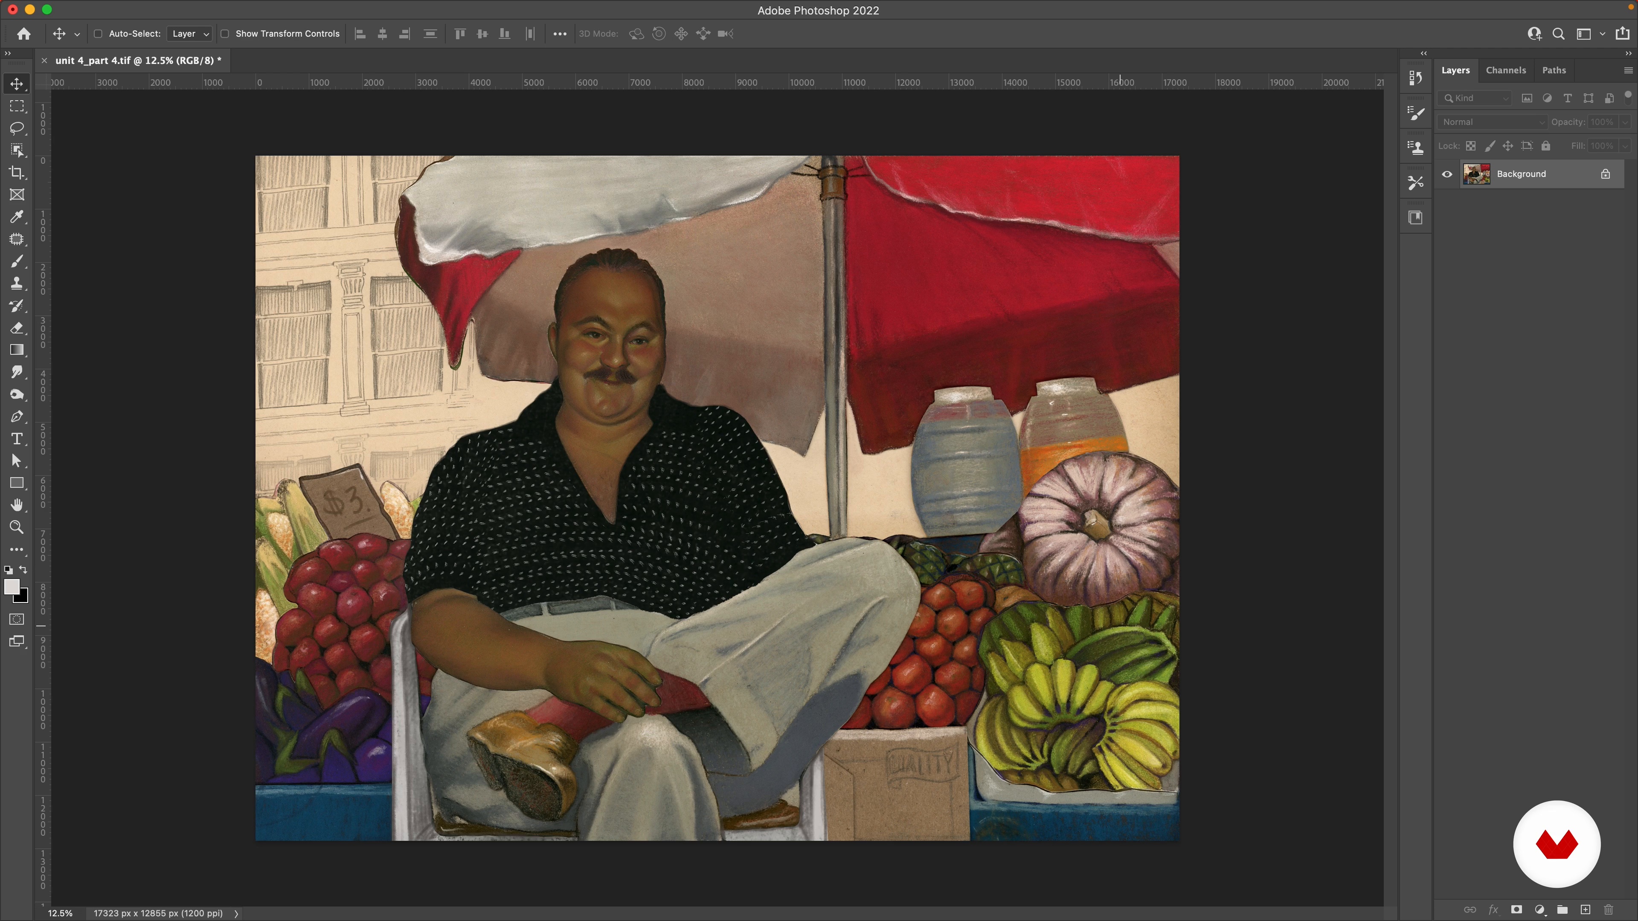Toggle lock position
Viewport: 1638px width, 921px height.
click(1507, 146)
